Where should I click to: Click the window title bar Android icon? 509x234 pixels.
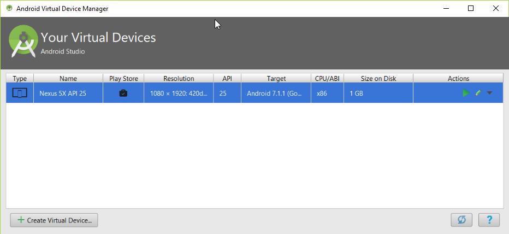9,8
